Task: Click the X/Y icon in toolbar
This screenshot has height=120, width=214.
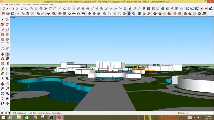Action: [192, 8]
